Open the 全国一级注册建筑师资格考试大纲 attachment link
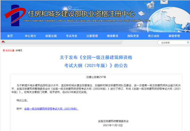Screen dimensions: 190x131 pyautogui.click(x=51, y=109)
